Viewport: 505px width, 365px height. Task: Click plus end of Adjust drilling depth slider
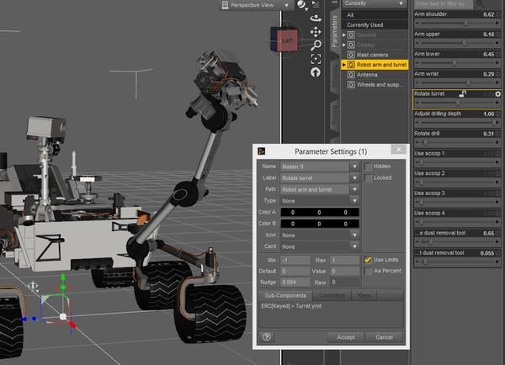(x=497, y=123)
